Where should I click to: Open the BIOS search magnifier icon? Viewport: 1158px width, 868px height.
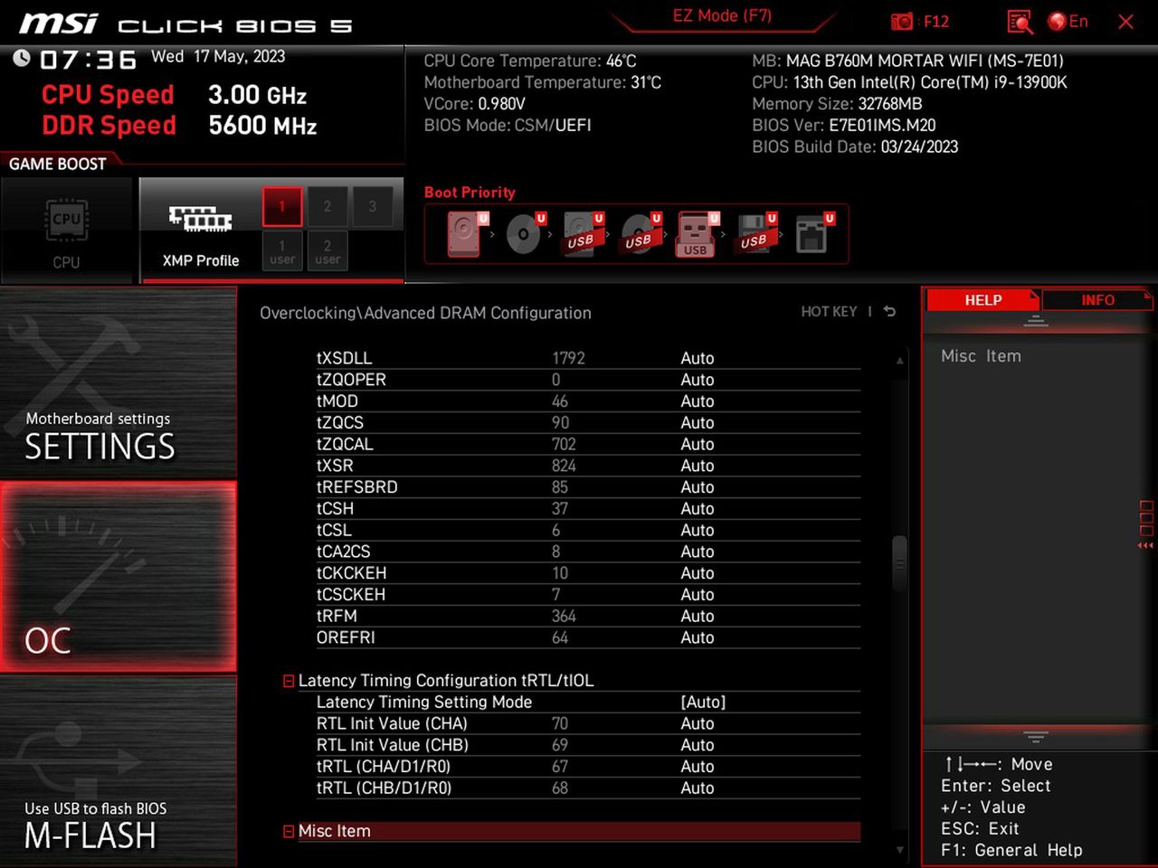[1020, 22]
